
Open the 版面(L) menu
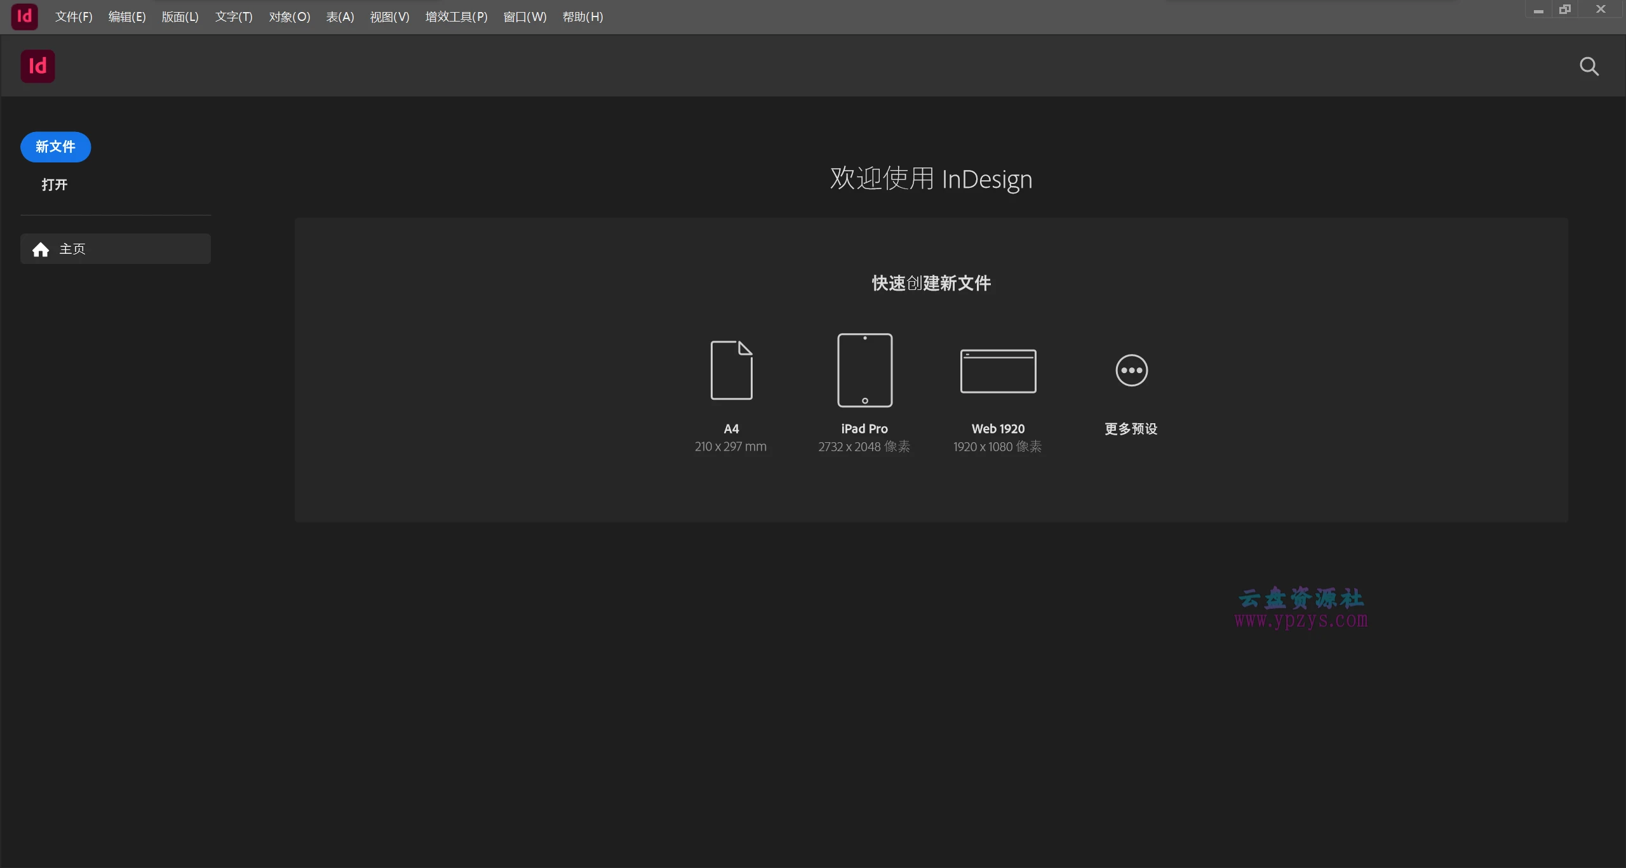click(x=180, y=16)
